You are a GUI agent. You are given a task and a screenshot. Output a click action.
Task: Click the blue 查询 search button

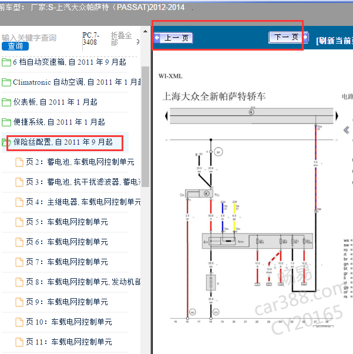(x=15, y=46)
